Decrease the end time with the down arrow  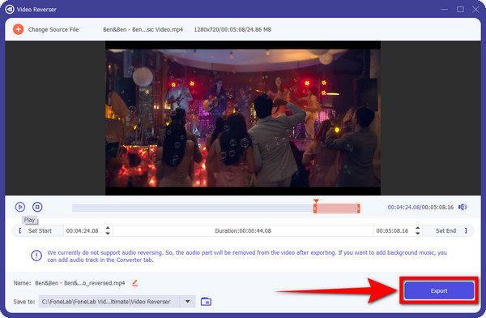pyautogui.click(x=417, y=233)
